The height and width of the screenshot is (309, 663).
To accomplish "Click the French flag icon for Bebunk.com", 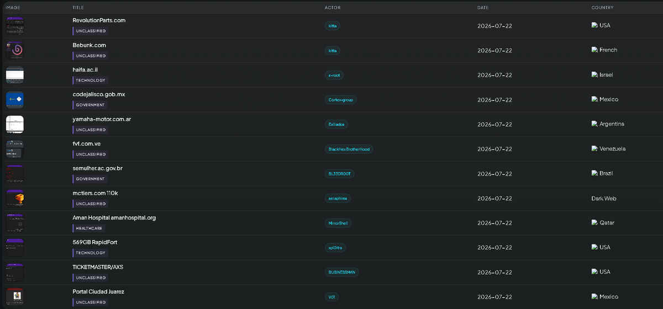I will coord(594,50).
